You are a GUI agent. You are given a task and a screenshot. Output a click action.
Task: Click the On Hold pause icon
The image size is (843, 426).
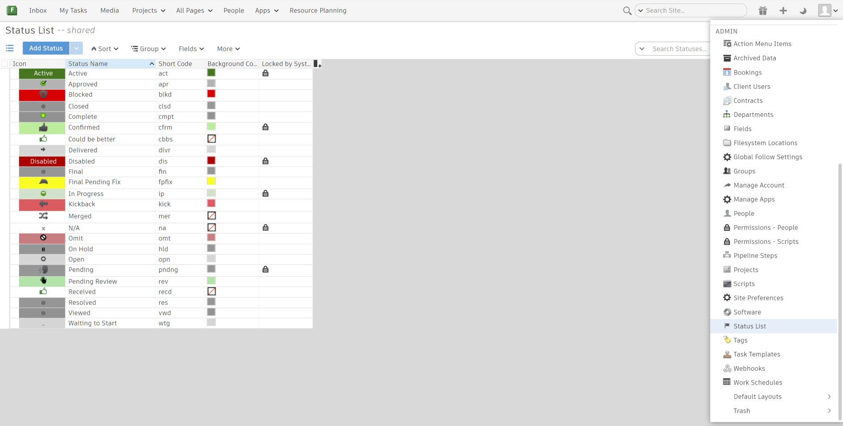43,249
